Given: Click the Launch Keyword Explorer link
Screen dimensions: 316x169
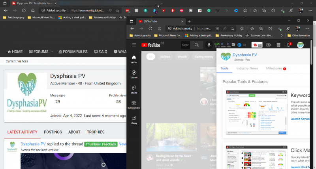Looking at the screenshot, I should pyautogui.click(x=300, y=119).
